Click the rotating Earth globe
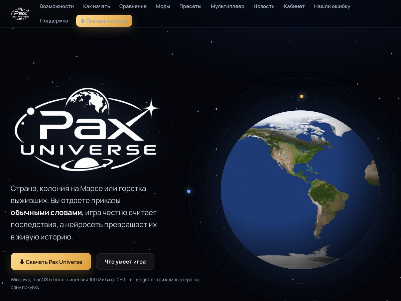Image resolution: width=401 pixels, height=301 pixels. [300, 190]
